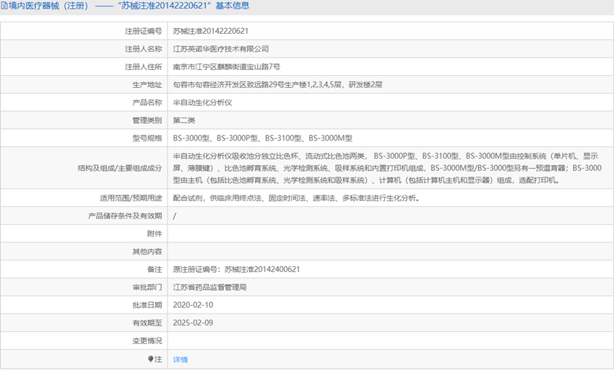Select address 南京市江宁区麒麟街道宝山路7号
Viewport: 614px width, 370px height.
pos(227,67)
